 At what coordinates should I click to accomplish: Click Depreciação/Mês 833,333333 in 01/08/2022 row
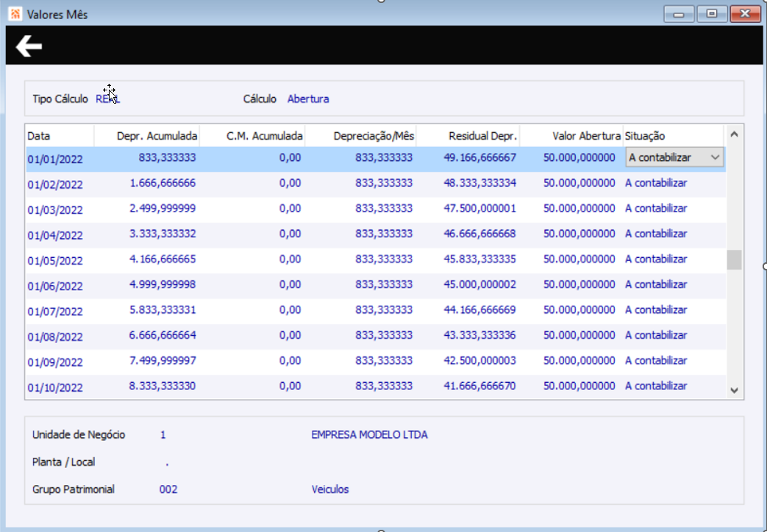(x=384, y=335)
